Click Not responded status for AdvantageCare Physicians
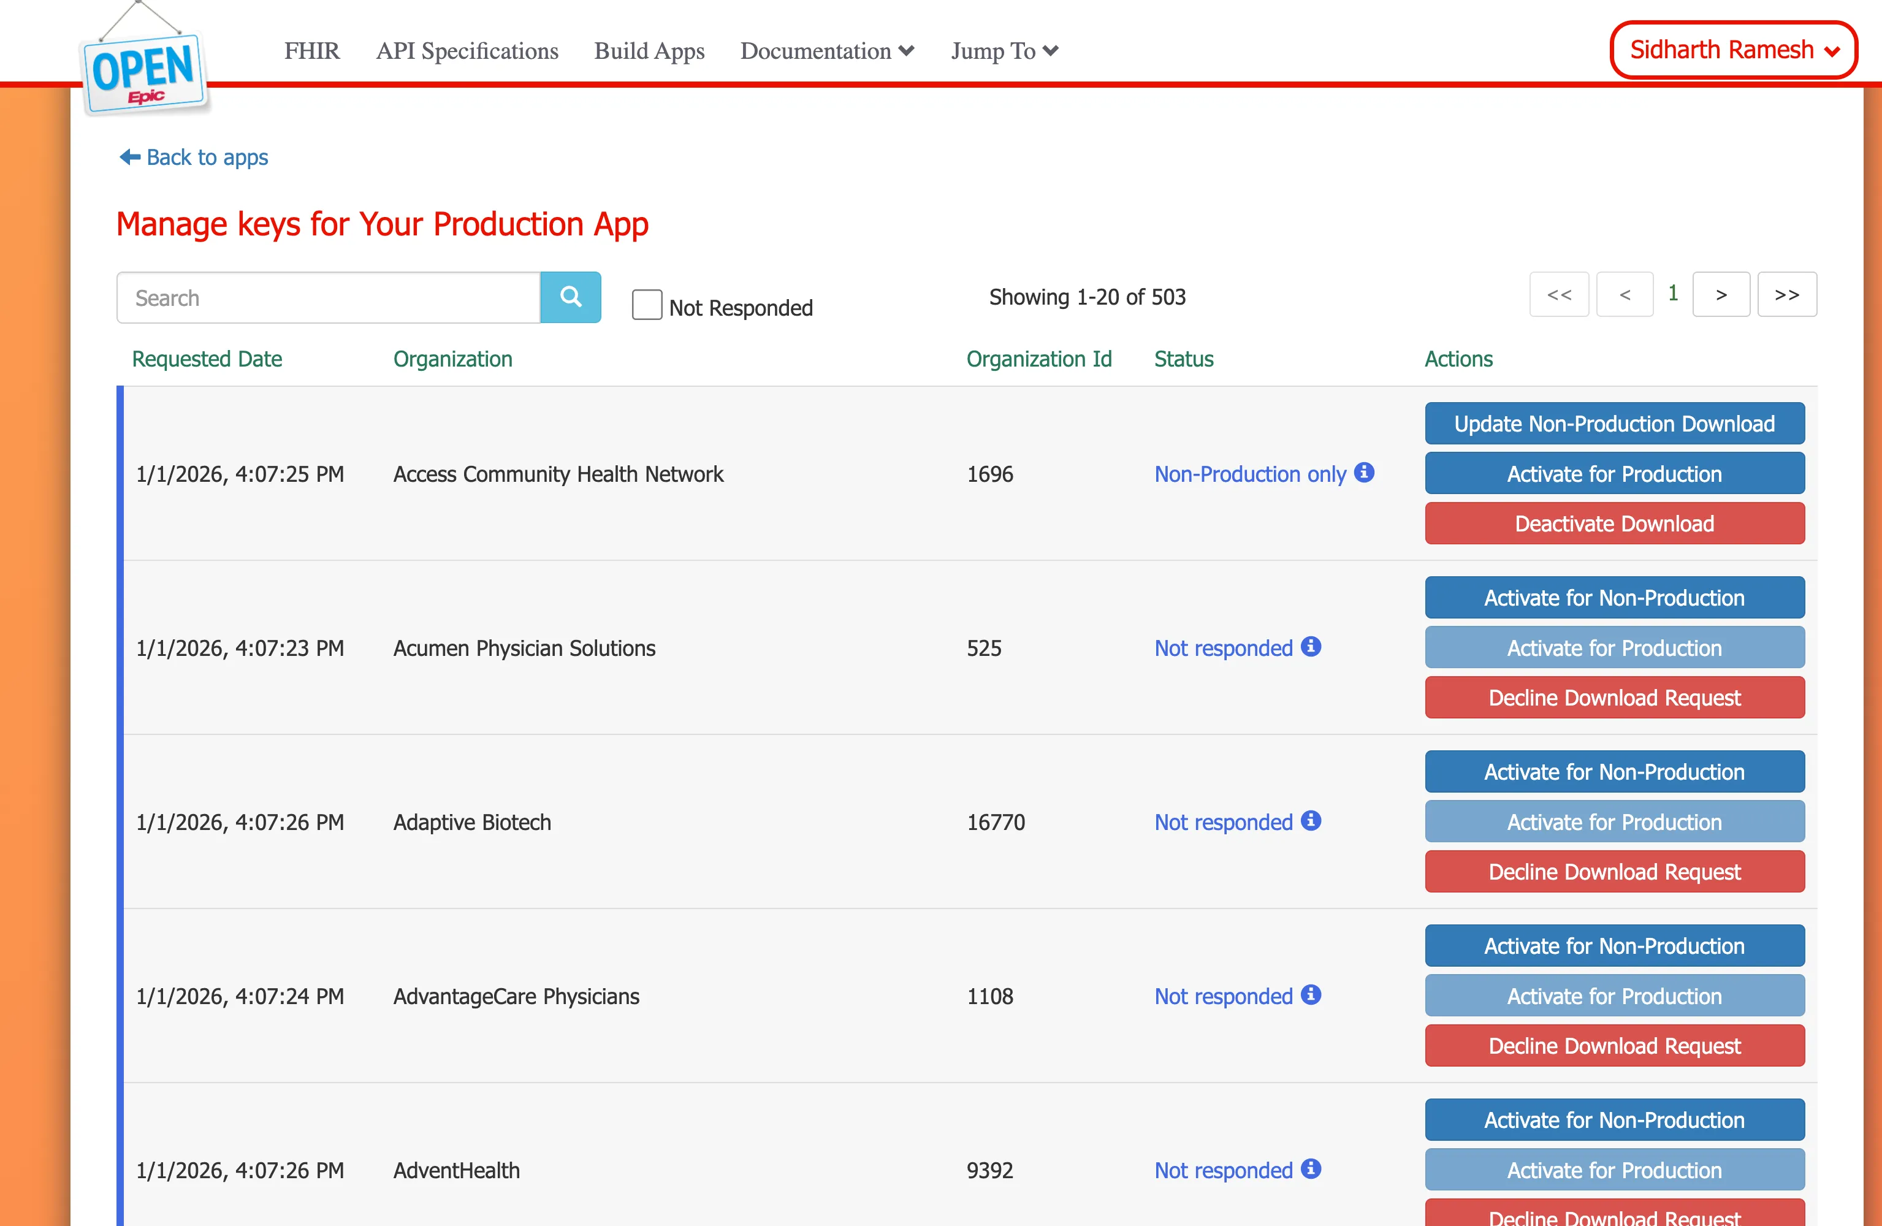The height and width of the screenshot is (1226, 1882). (x=1224, y=996)
